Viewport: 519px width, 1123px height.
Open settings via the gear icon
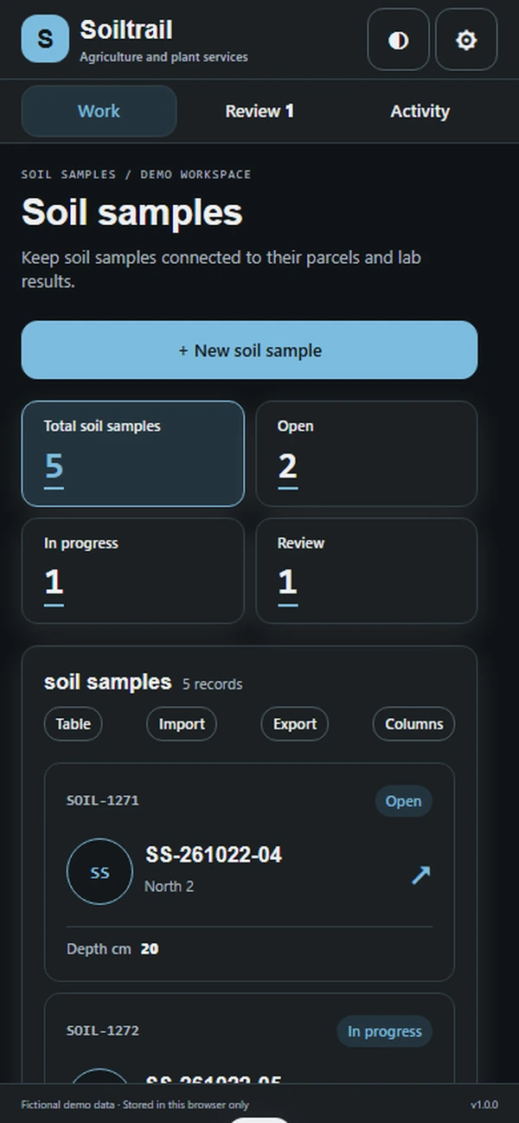click(x=466, y=40)
